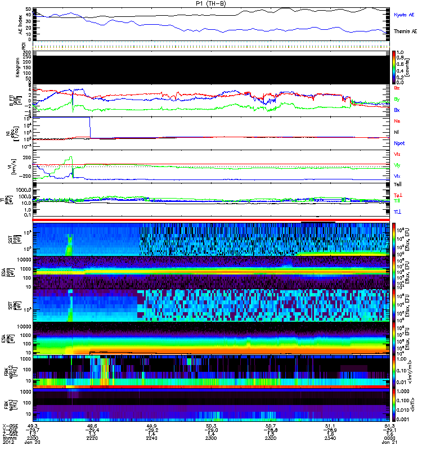
Task: Click the blue Npot legend label
Action: pyautogui.click(x=399, y=143)
